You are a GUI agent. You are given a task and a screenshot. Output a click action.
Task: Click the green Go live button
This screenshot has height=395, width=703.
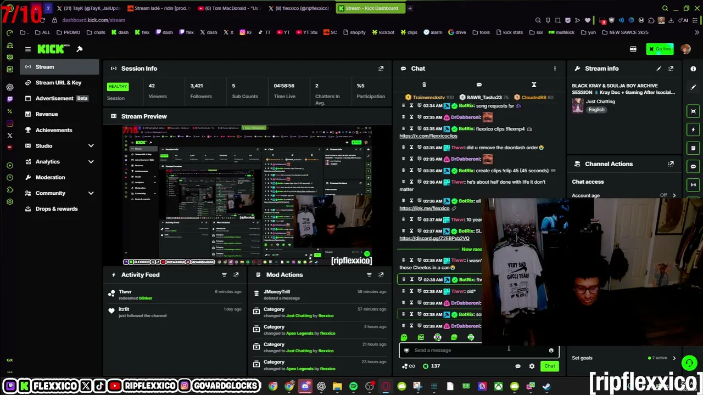click(660, 49)
